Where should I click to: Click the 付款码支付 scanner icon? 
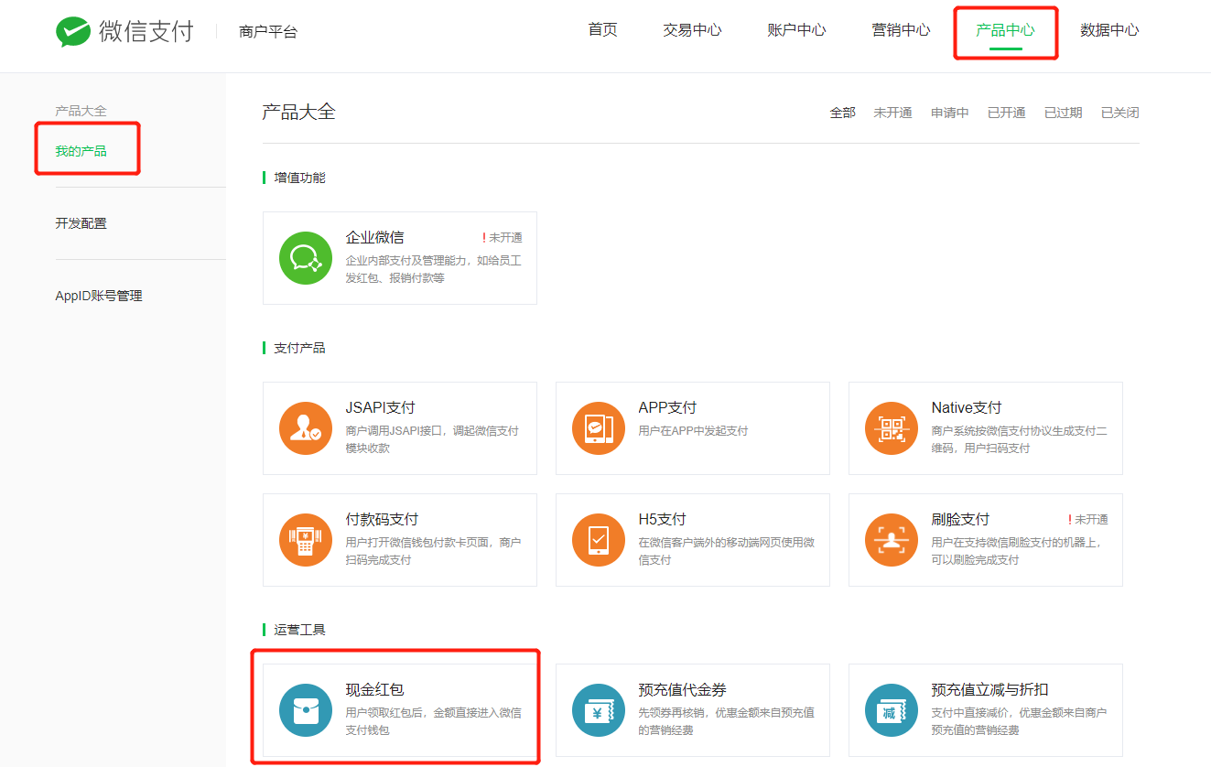(x=306, y=540)
